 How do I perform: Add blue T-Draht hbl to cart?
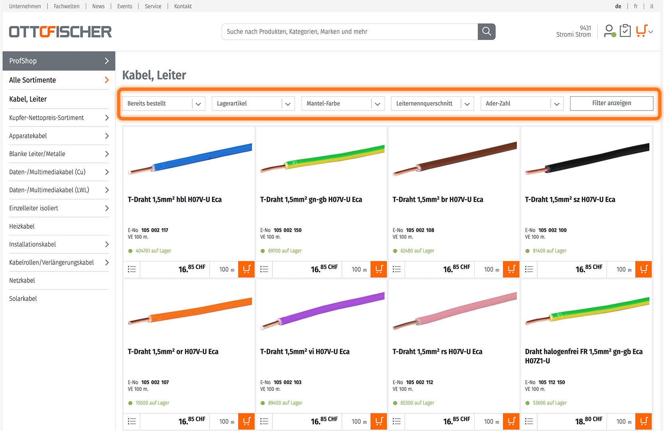(x=246, y=269)
